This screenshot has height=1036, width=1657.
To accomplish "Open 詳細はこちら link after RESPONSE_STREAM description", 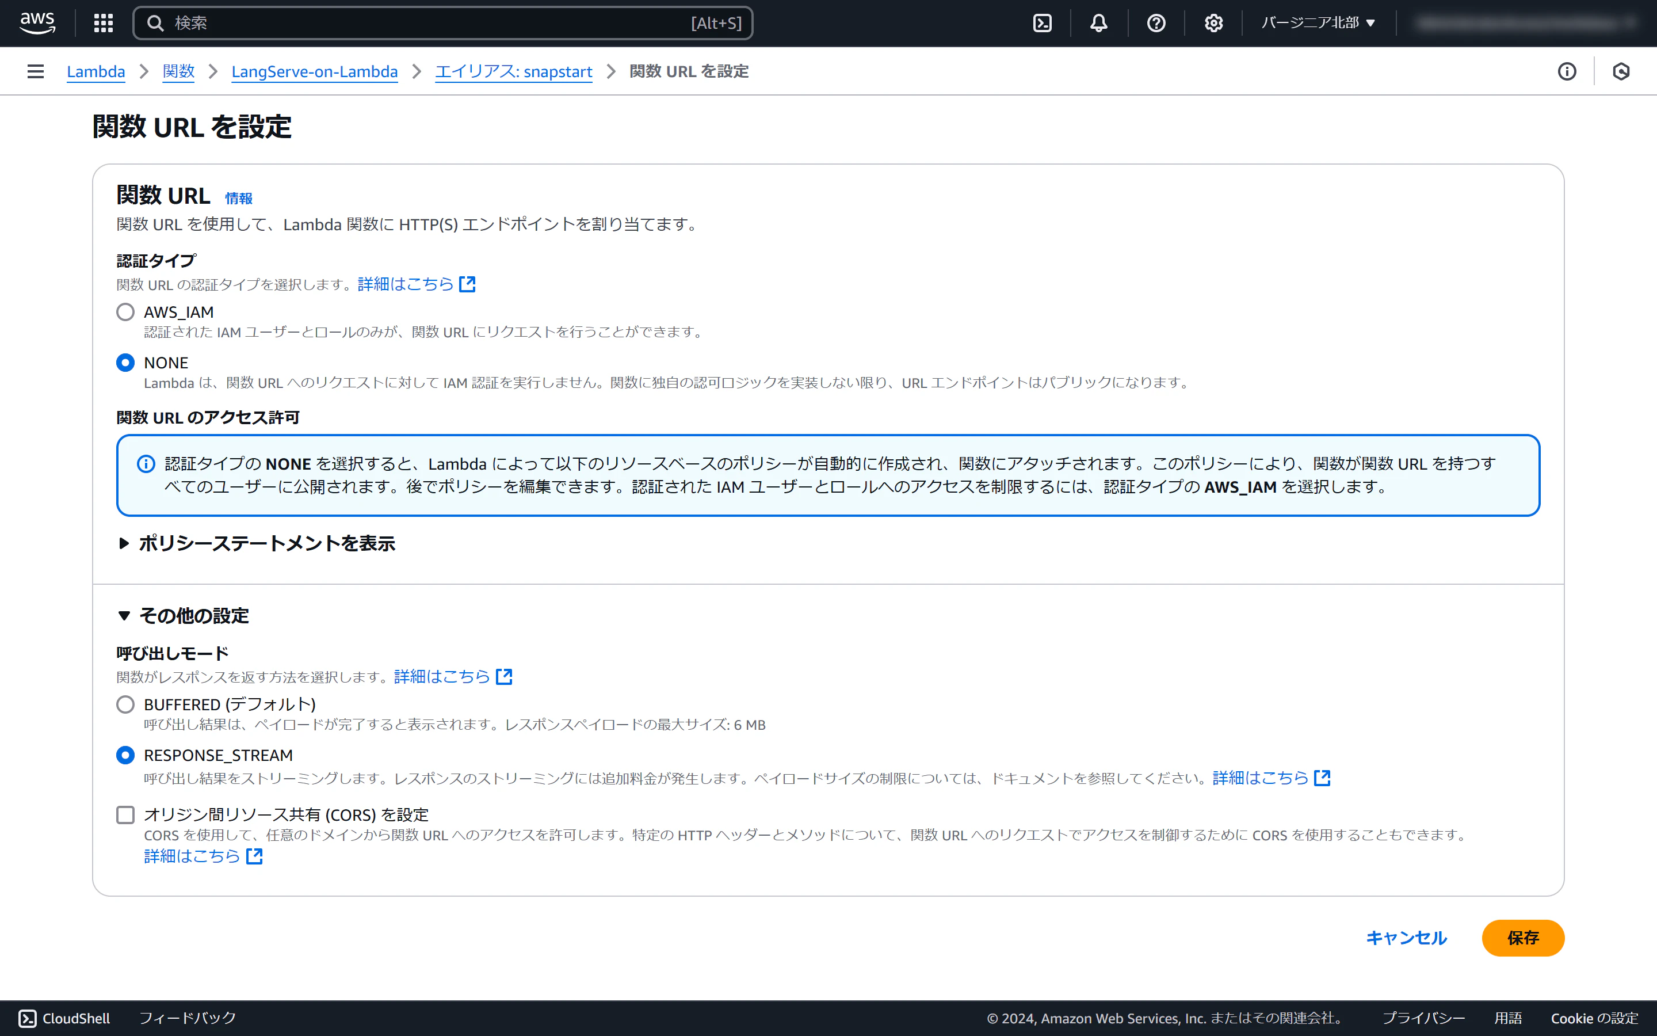I will (x=1261, y=778).
